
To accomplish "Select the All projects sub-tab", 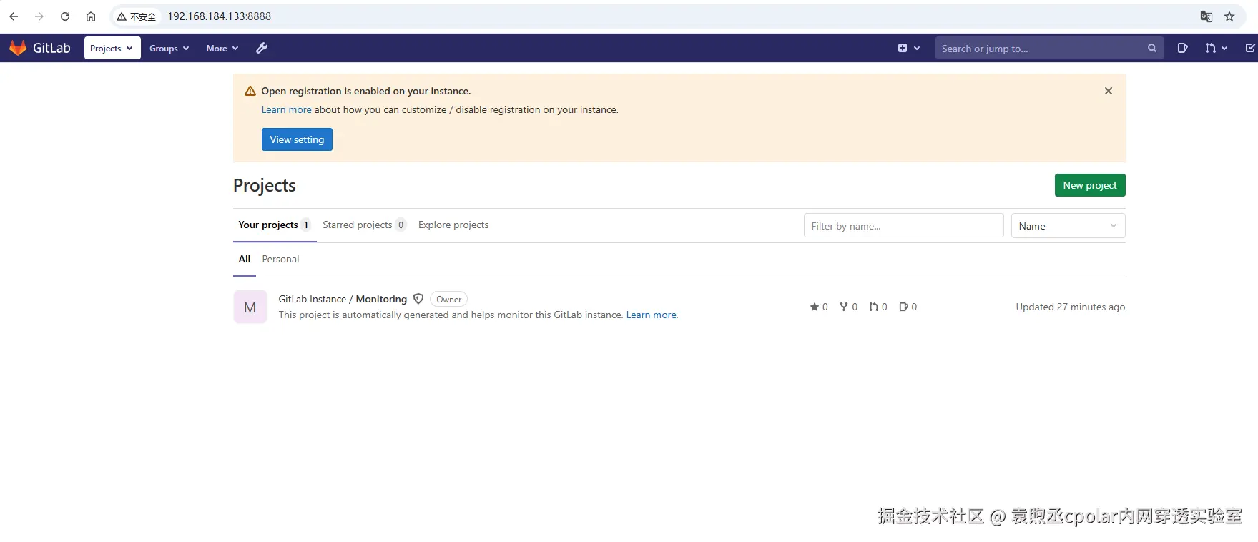I will pos(245,259).
